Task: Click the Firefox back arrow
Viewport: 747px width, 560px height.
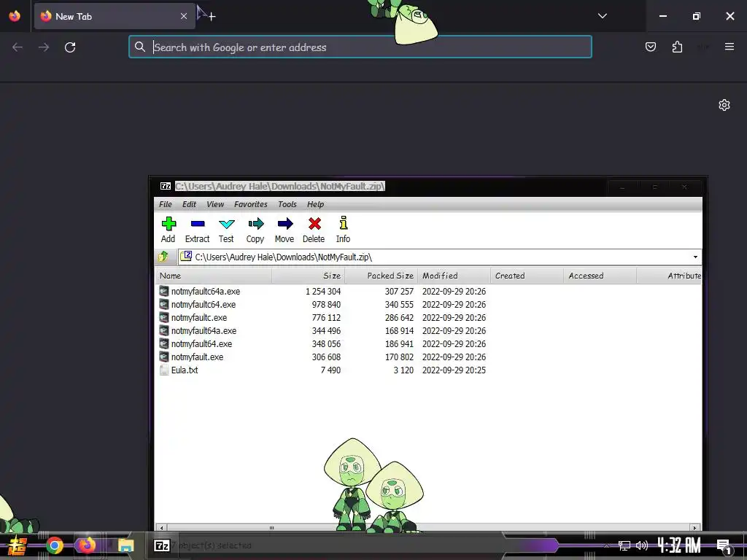Action: [18, 47]
